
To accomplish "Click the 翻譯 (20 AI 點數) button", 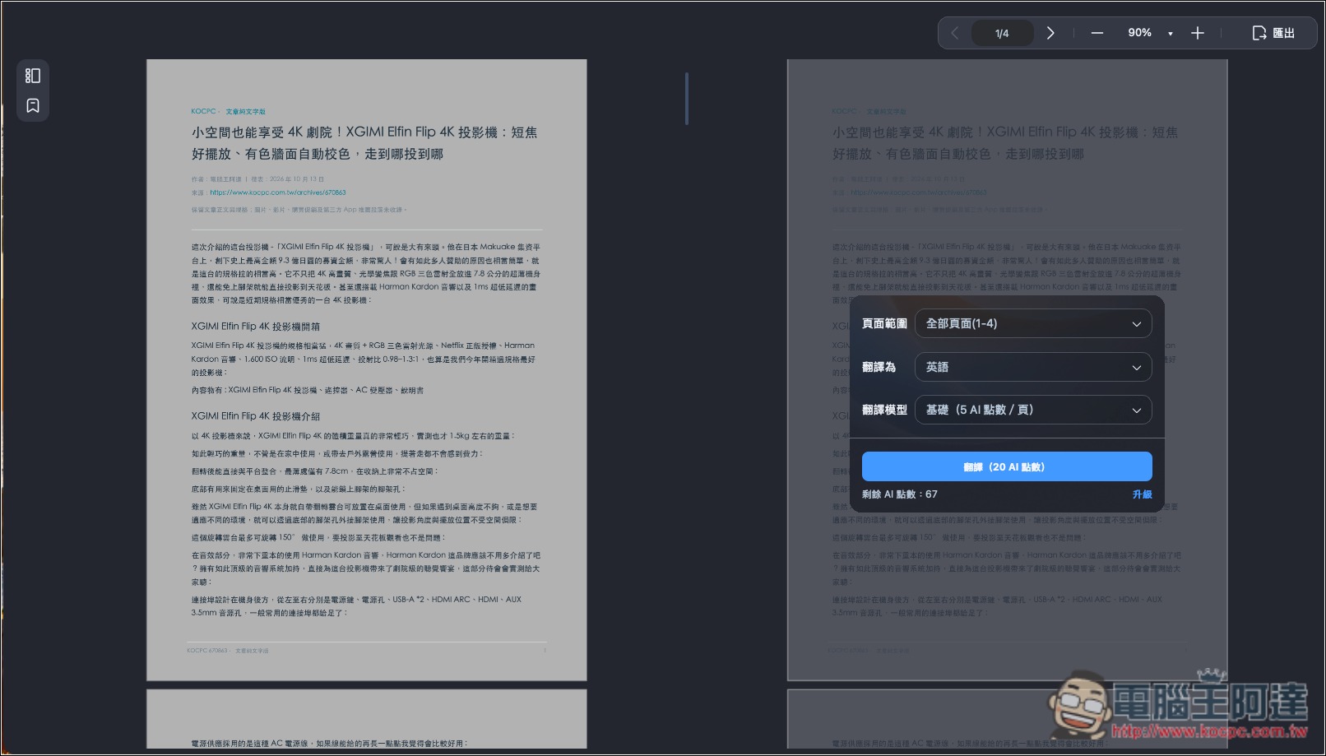I will coord(1007,466).
